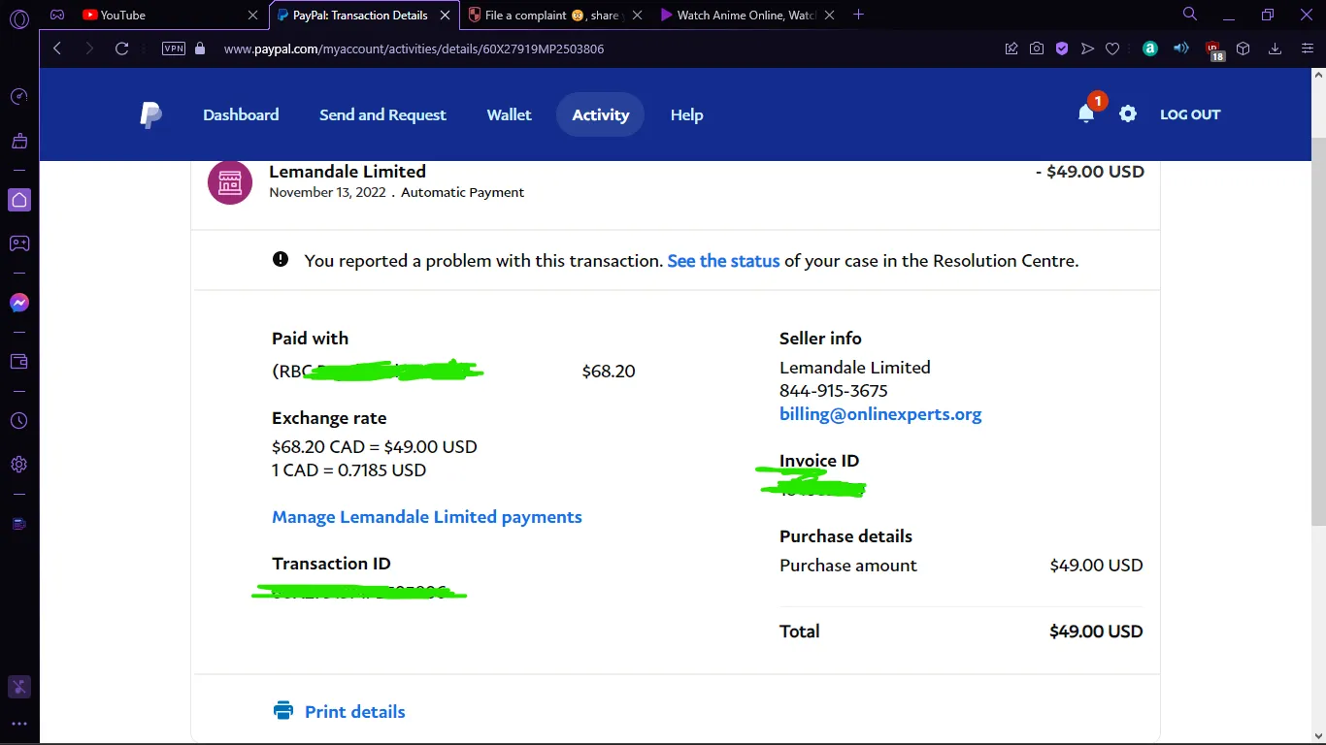Image resolution: width=1326 pixels, height=745 pixels.
Task: Click the '- $49.00 USD' header amount
Action: tap(1090, 172)
